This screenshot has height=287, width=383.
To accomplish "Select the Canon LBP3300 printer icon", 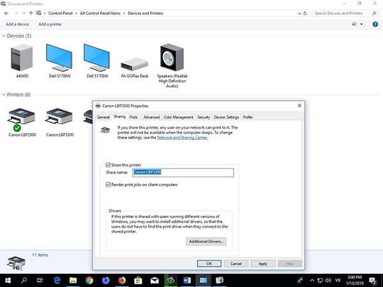I will [59, 117].
